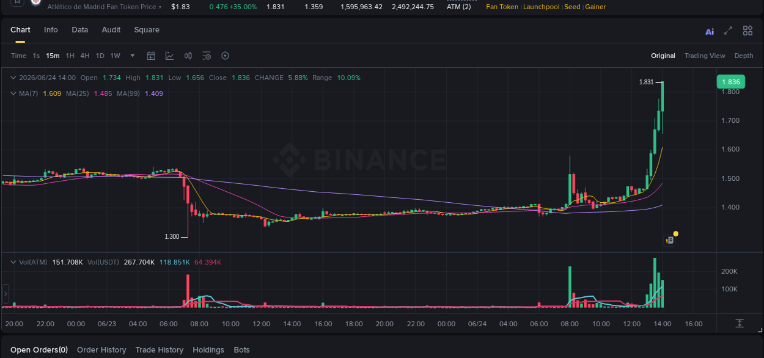This screenshot has height=358, width=764.
Task: Open the chart layout grid icon
Action: point(747,31)
